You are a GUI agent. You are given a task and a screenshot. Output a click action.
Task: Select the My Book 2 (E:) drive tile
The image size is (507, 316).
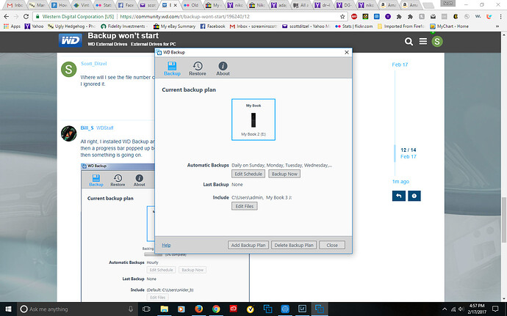point(253,120)
